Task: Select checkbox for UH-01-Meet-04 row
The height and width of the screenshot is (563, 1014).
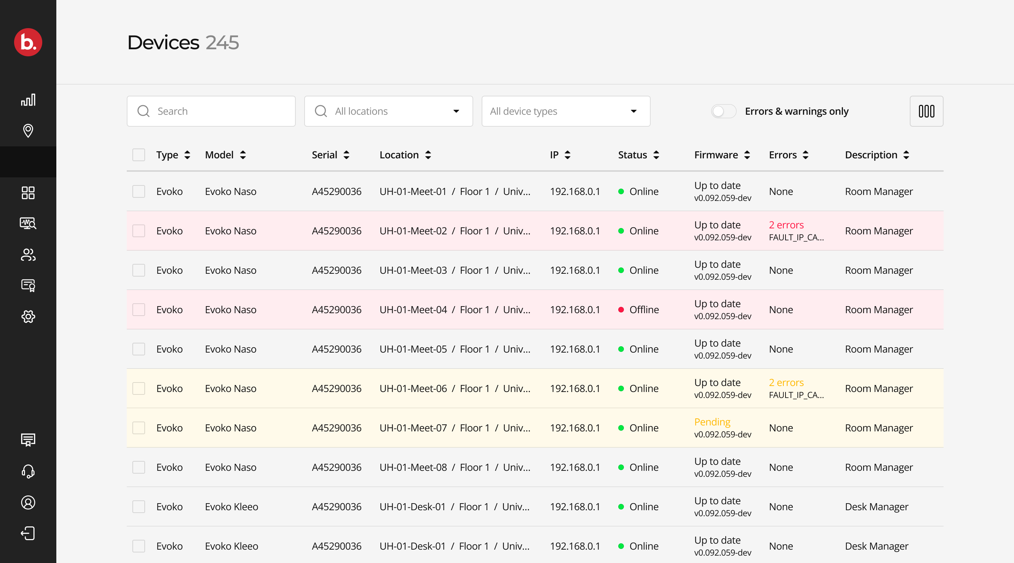Action: (x=139, y=310)
